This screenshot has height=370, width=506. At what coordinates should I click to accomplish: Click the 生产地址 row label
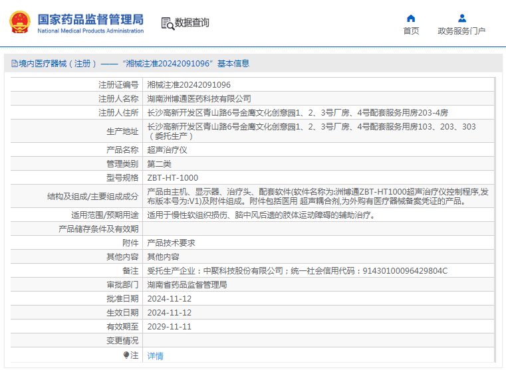point(122,132)
